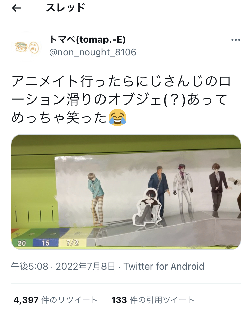
Task: View the 133 件の引用ツイート list
Action: 153,300
